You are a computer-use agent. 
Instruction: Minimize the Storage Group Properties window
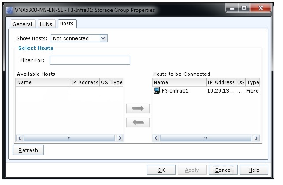pyautogui.click(x=232, y=8)
